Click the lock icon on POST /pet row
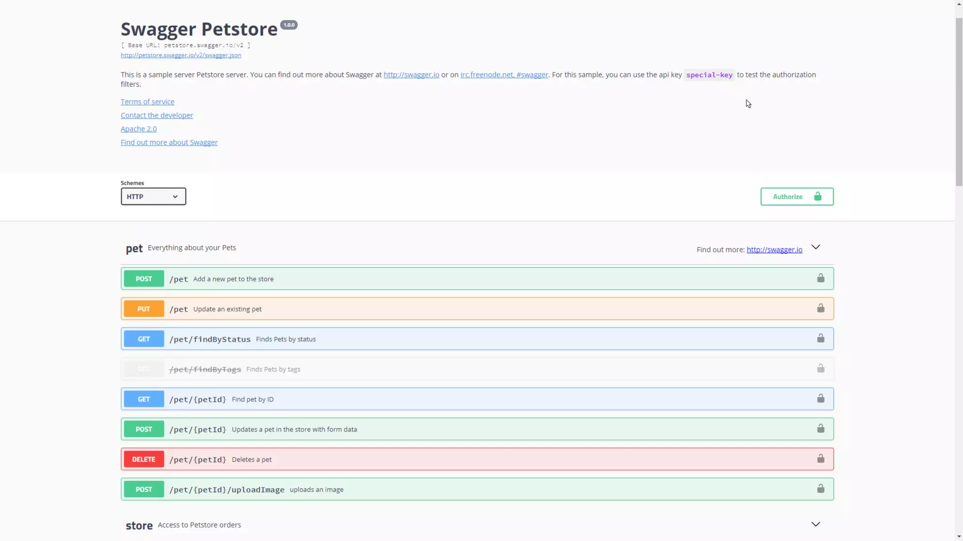 tap(821, 278)
